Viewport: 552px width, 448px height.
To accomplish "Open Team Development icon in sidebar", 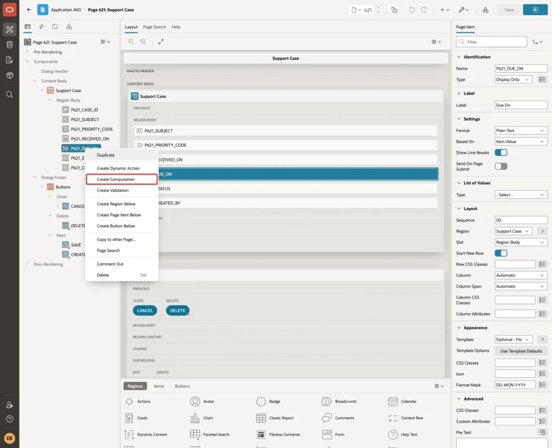I will 10,60.
